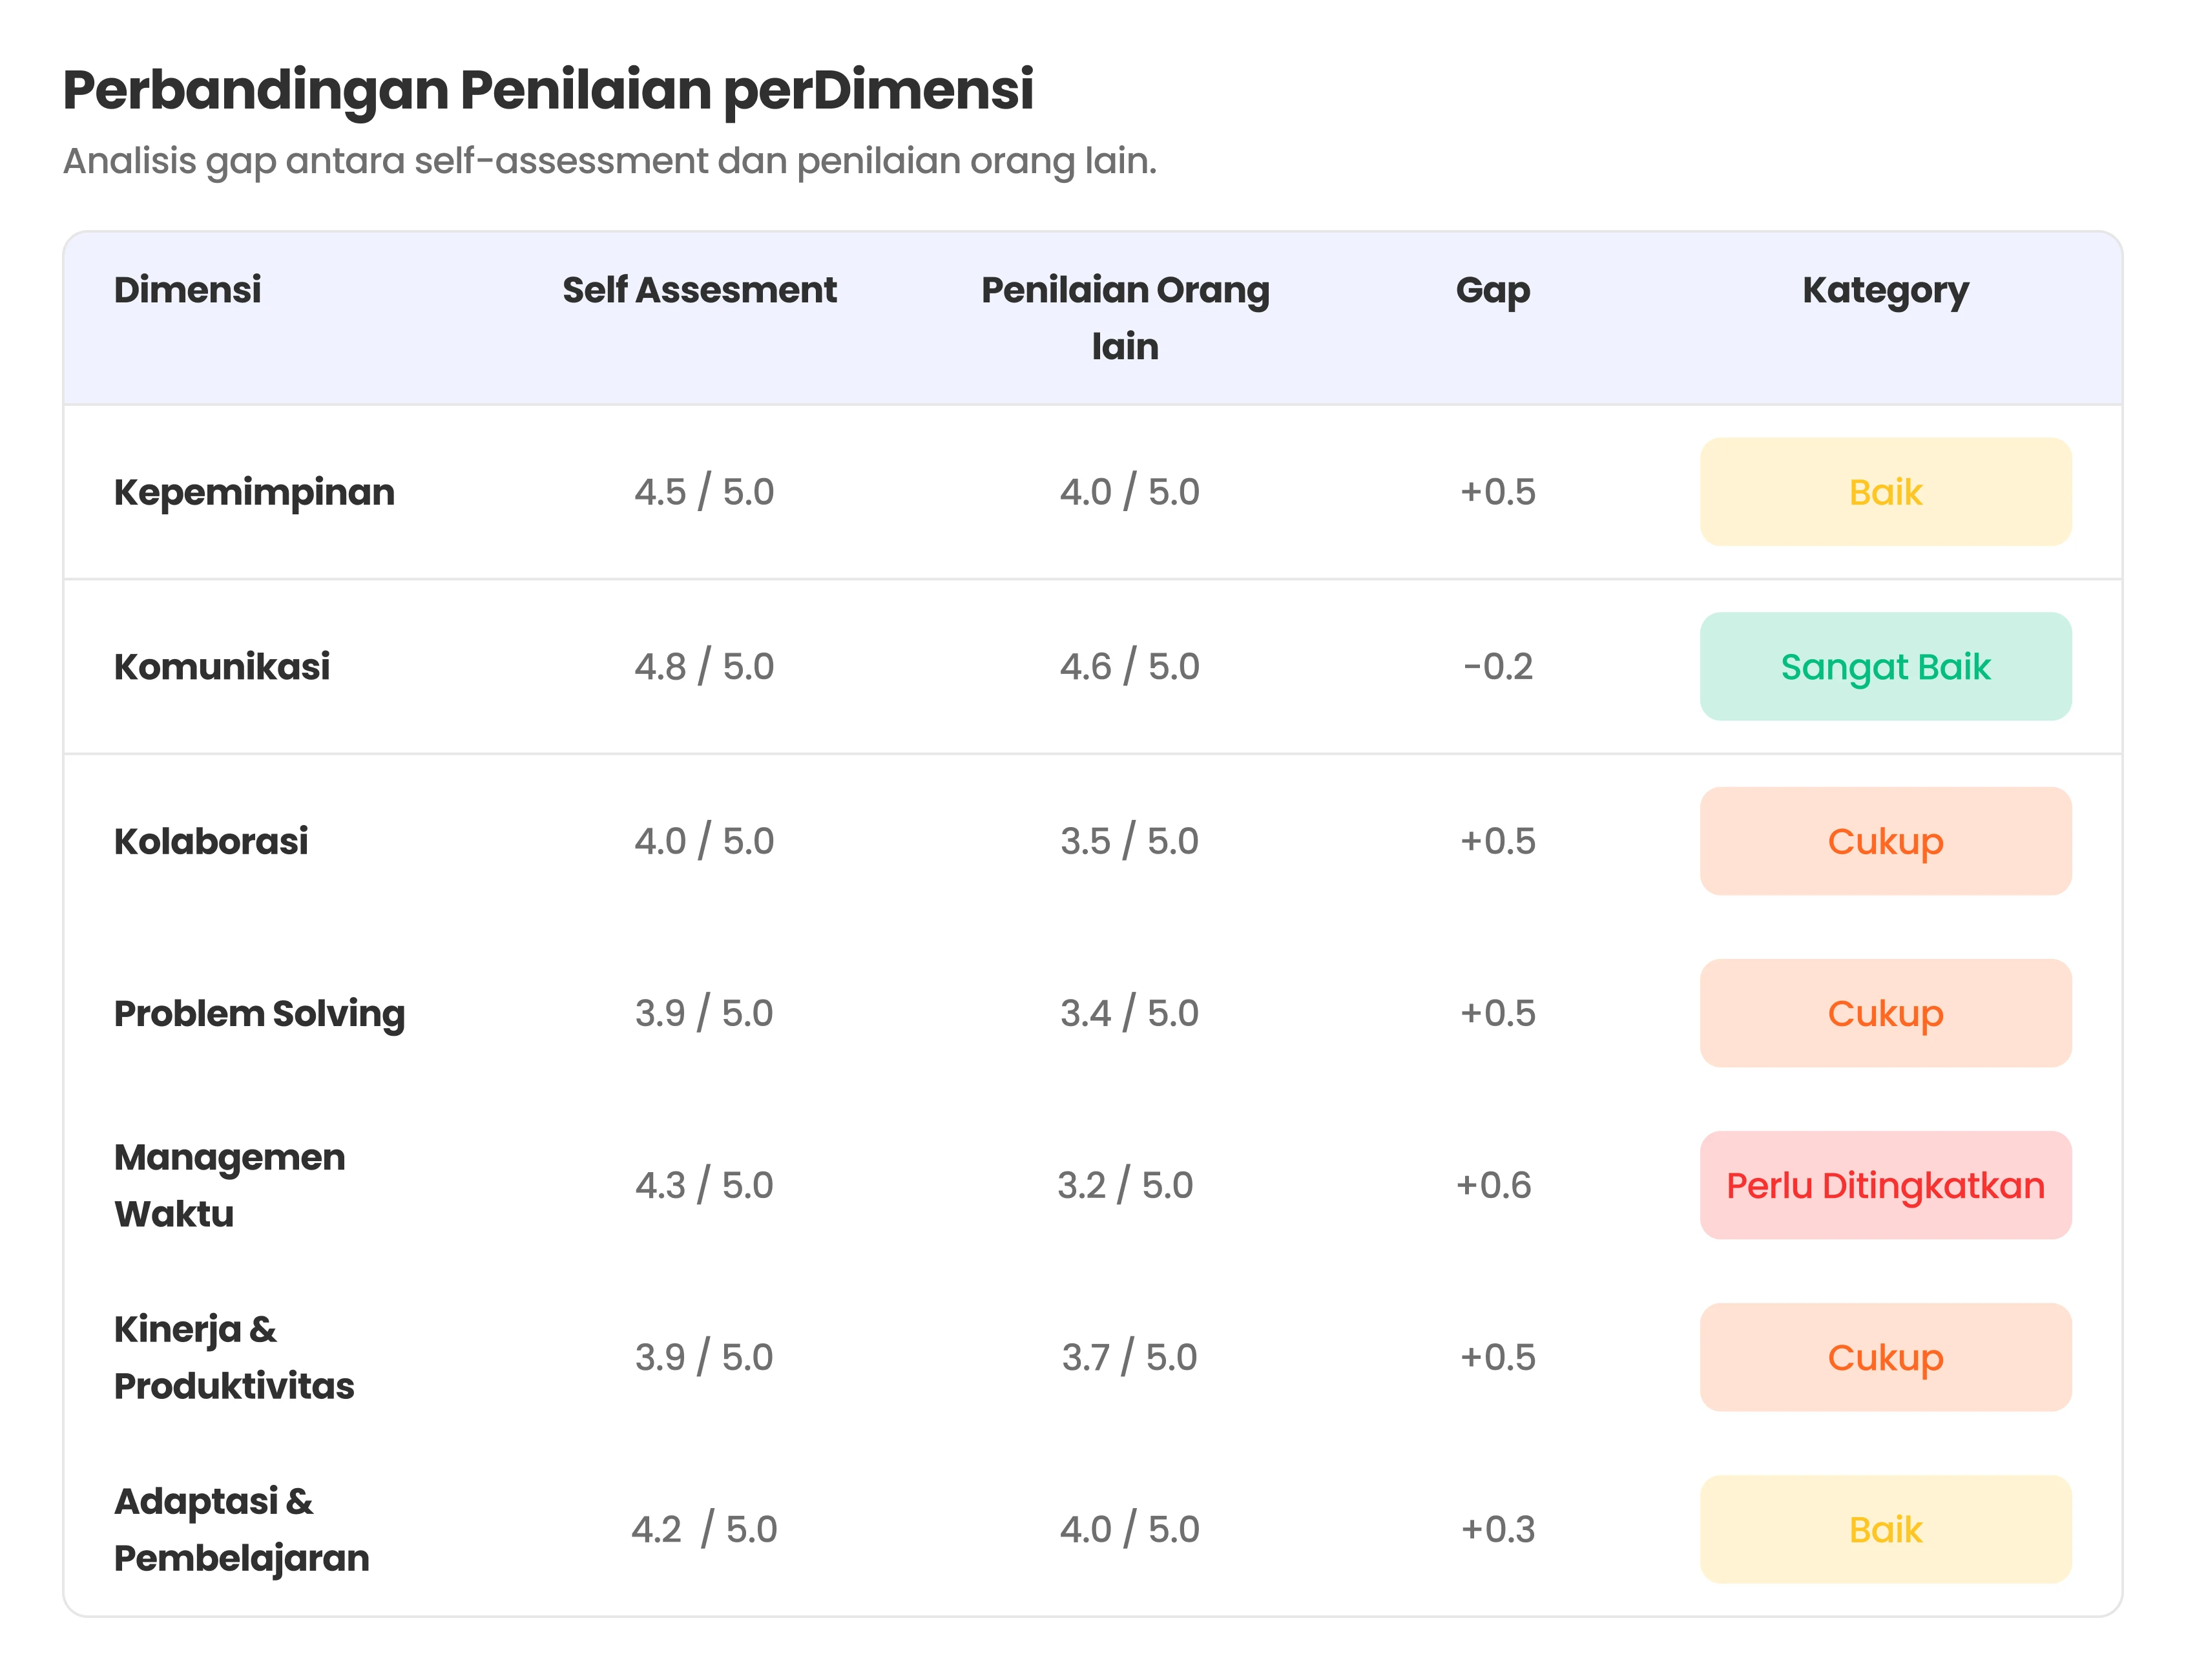Click the Cukup badge for Kinerja & Produktivitas

(x=1884, y=1357)
